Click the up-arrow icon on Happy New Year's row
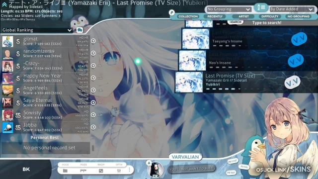This screenshot has width=318, height=179. [x=93, y=78]
